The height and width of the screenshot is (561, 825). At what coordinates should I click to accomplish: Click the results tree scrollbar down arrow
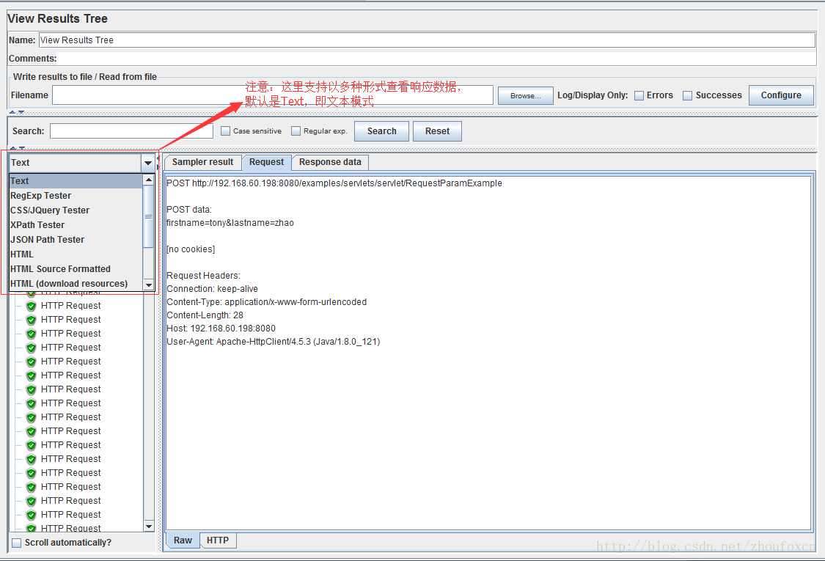150,526
